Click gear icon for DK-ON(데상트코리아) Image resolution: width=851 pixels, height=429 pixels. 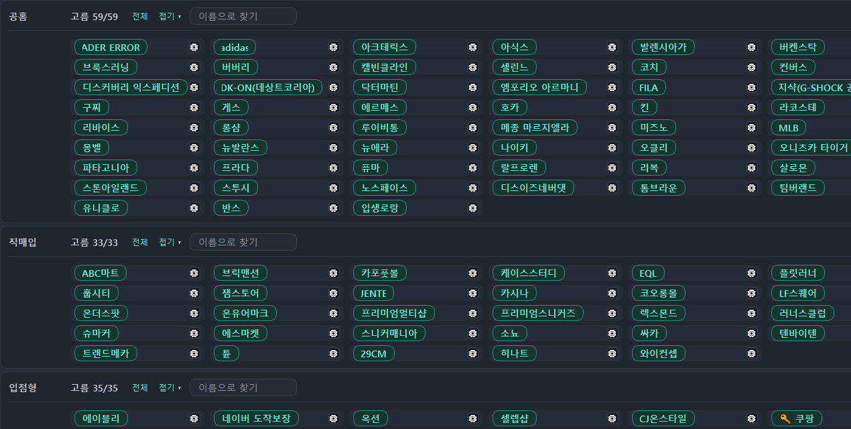(334, 87)
